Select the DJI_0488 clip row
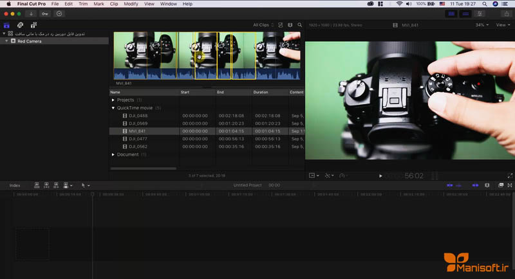515x279 pixels. coord(207,116)
